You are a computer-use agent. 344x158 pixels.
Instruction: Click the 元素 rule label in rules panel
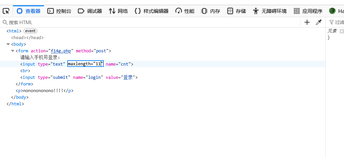(332, 31)
